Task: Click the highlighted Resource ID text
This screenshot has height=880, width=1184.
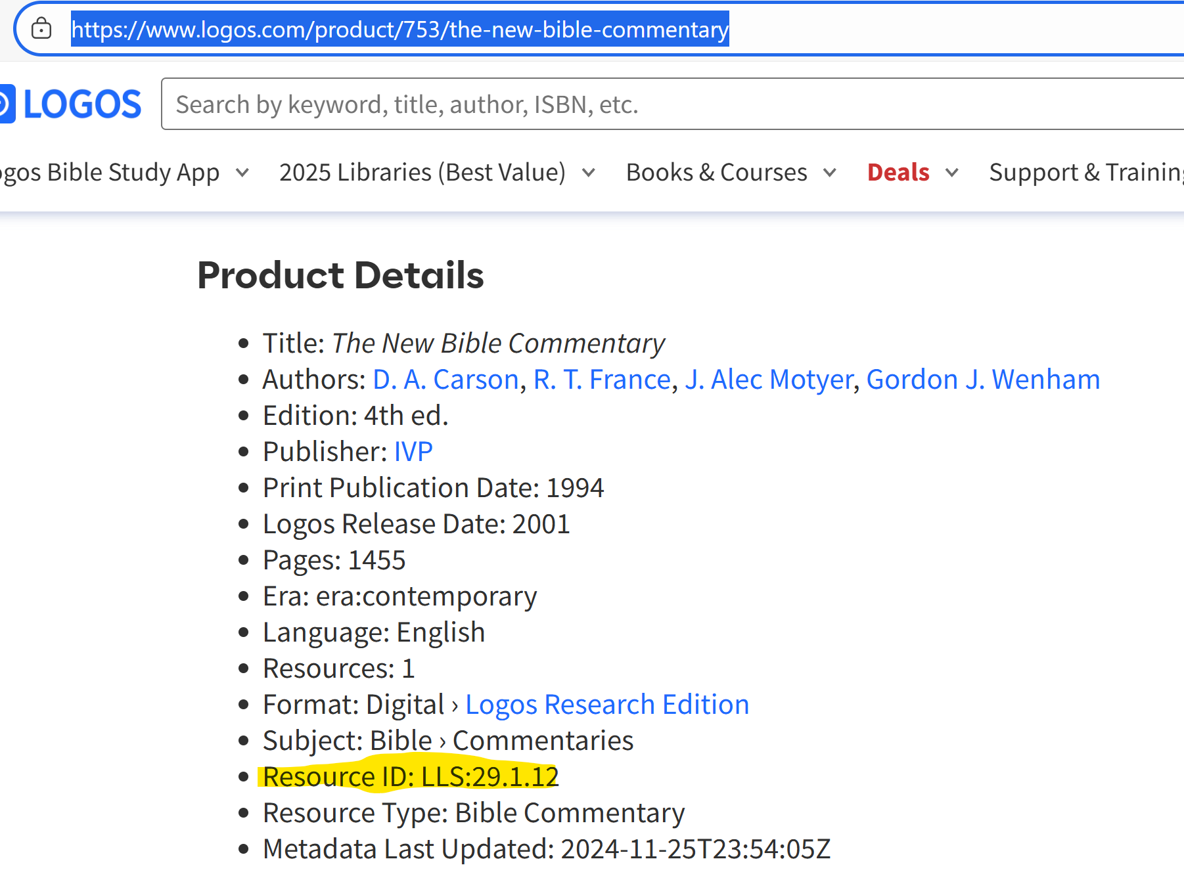Action: [411, 777]
